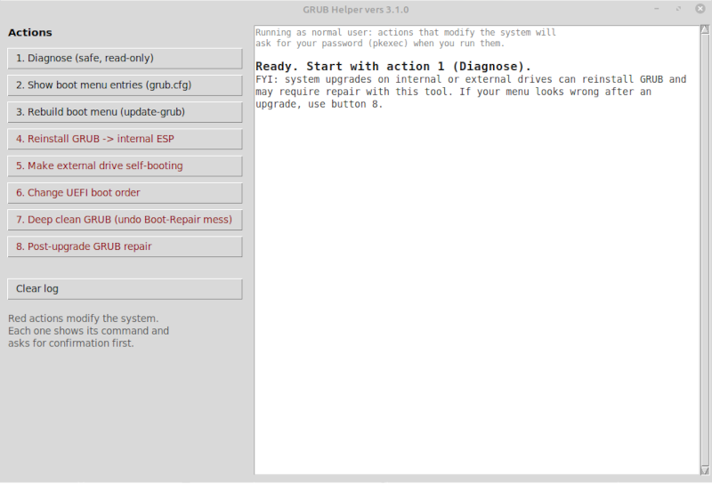Show boot menu entries (grub.cfg)

point(125,85)
